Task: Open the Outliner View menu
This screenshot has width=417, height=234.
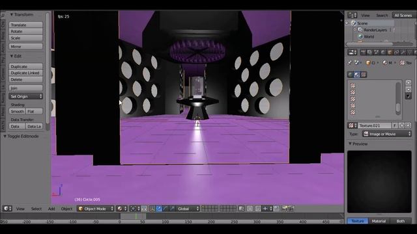Action: 366,16
